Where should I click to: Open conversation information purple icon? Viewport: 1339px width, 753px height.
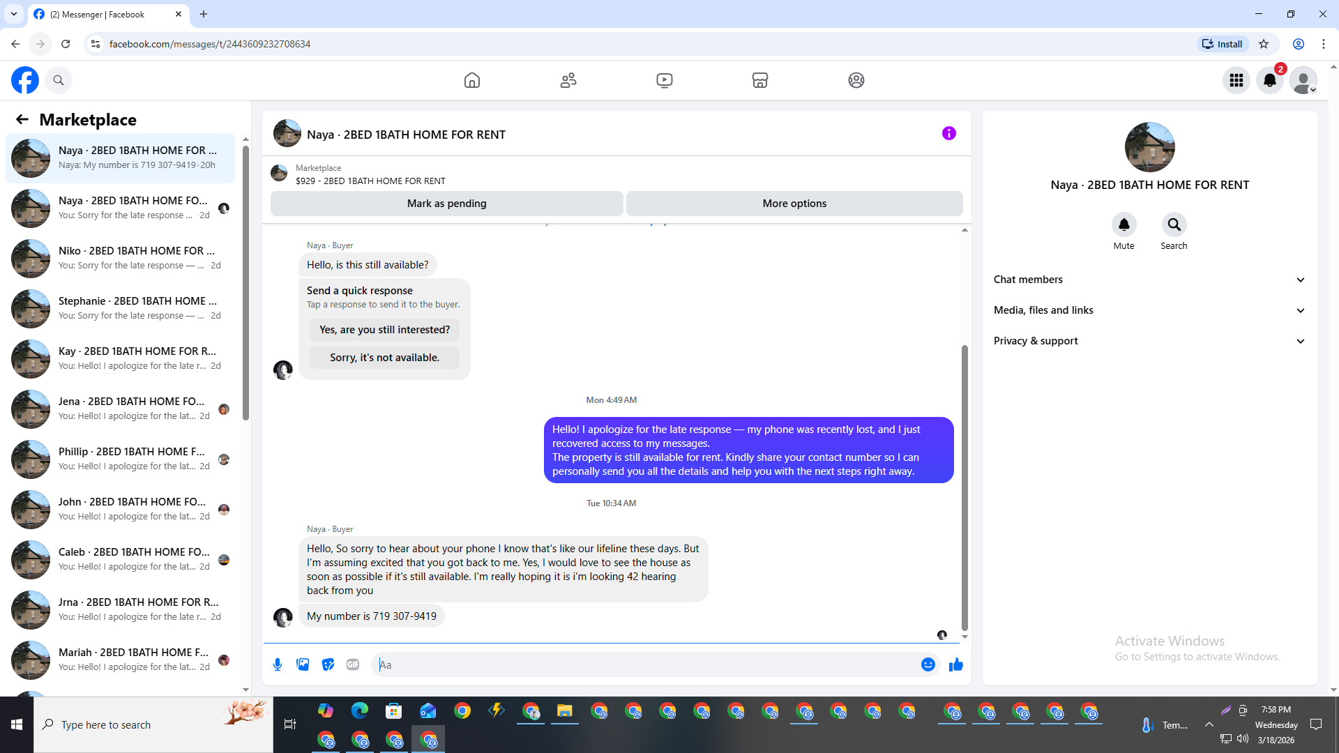click(x=948, y=133)
